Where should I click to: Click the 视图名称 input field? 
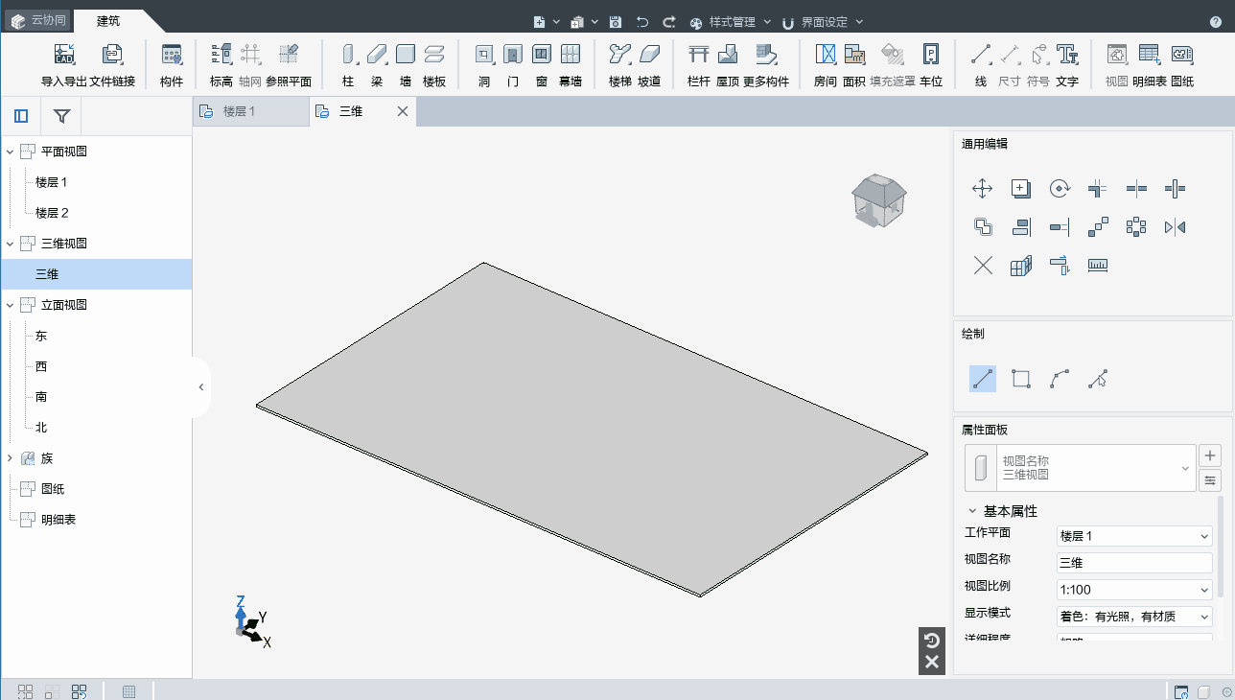tap(1134, 563)
